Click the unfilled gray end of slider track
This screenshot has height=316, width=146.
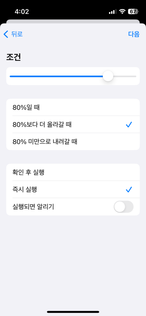pos(125,76)
